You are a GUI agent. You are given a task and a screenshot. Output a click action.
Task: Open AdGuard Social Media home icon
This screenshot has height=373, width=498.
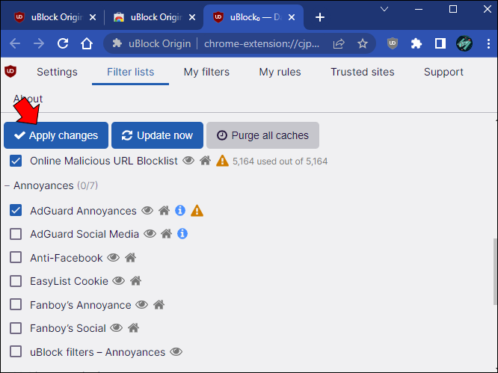click(167, 234)
